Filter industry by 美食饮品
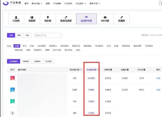Image resolution: width=162 pixels, height=117 pixels. click(76, 46)
